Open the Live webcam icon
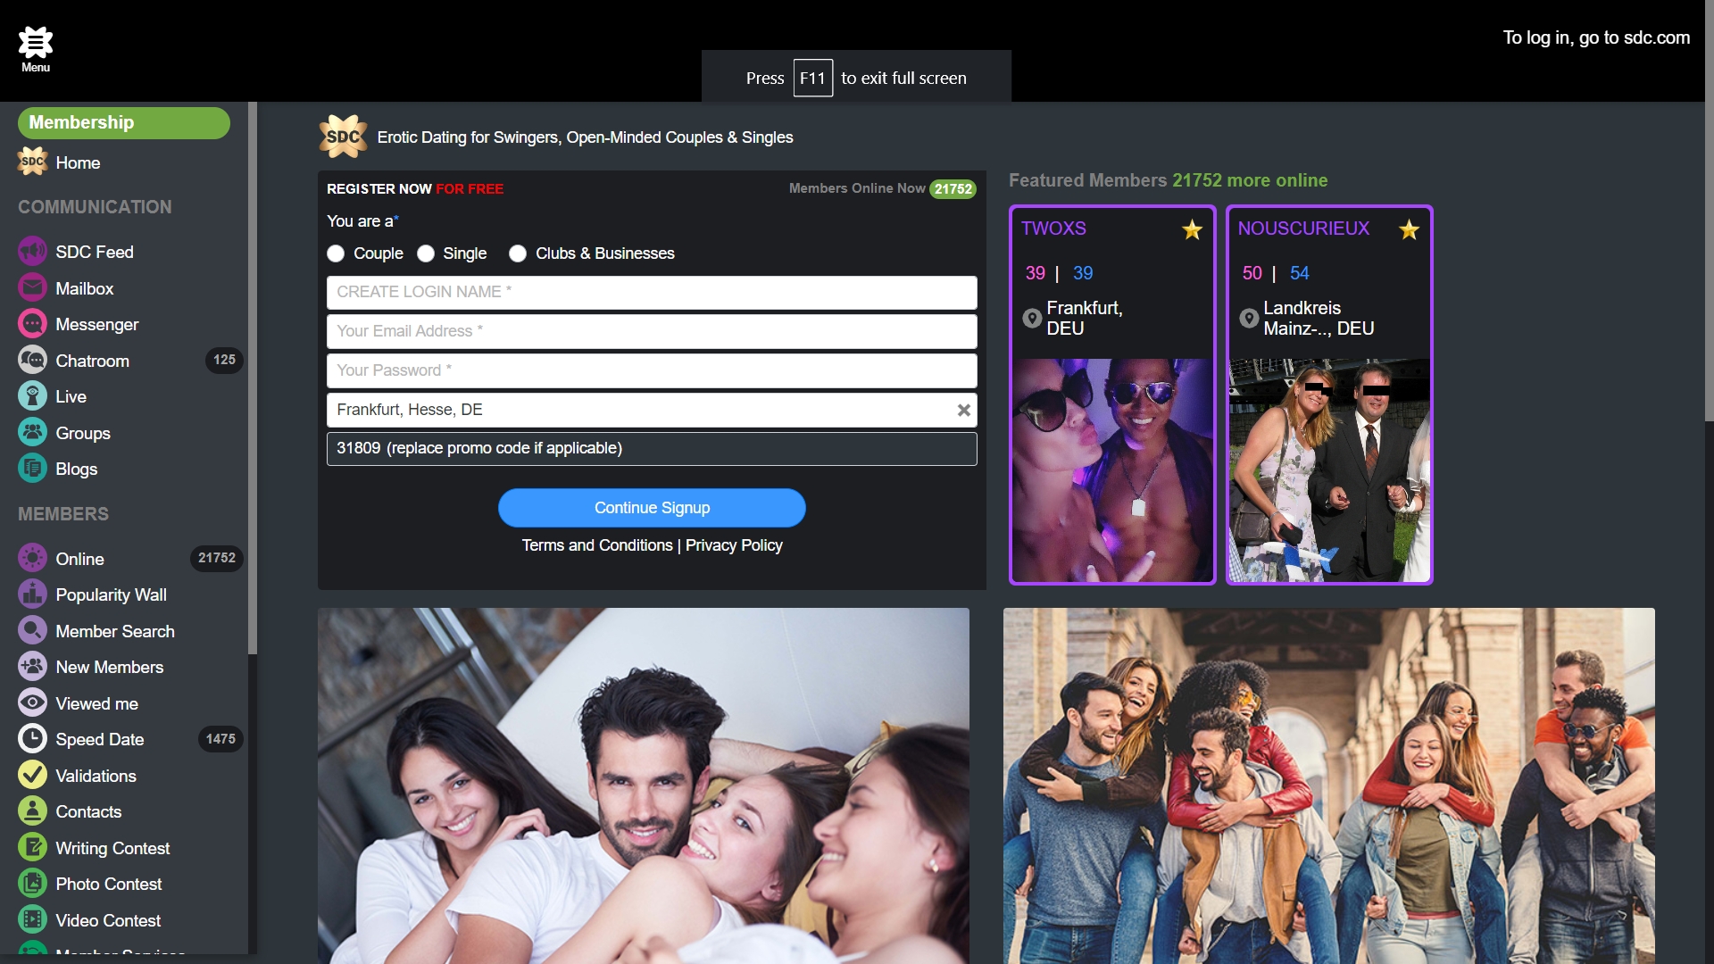Viewport: 1714px width, 964px height. [x=33, y=396]
